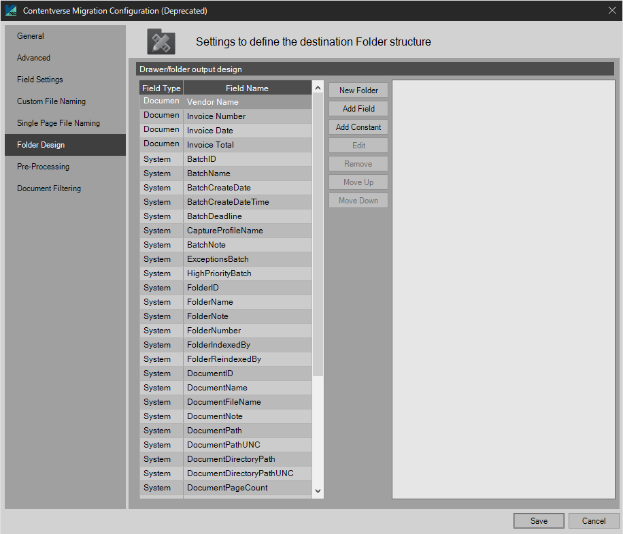Image resolution: width=623 pixels, height=534 pixels.
Task: Select the DocumentName system field
Action: pos(225,388)
